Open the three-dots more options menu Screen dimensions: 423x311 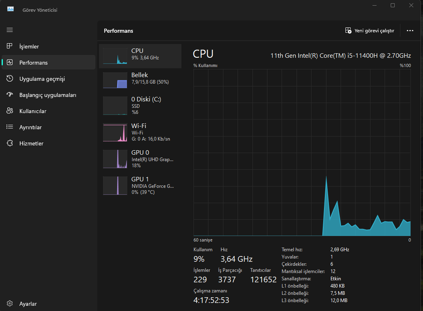point(410,30)
